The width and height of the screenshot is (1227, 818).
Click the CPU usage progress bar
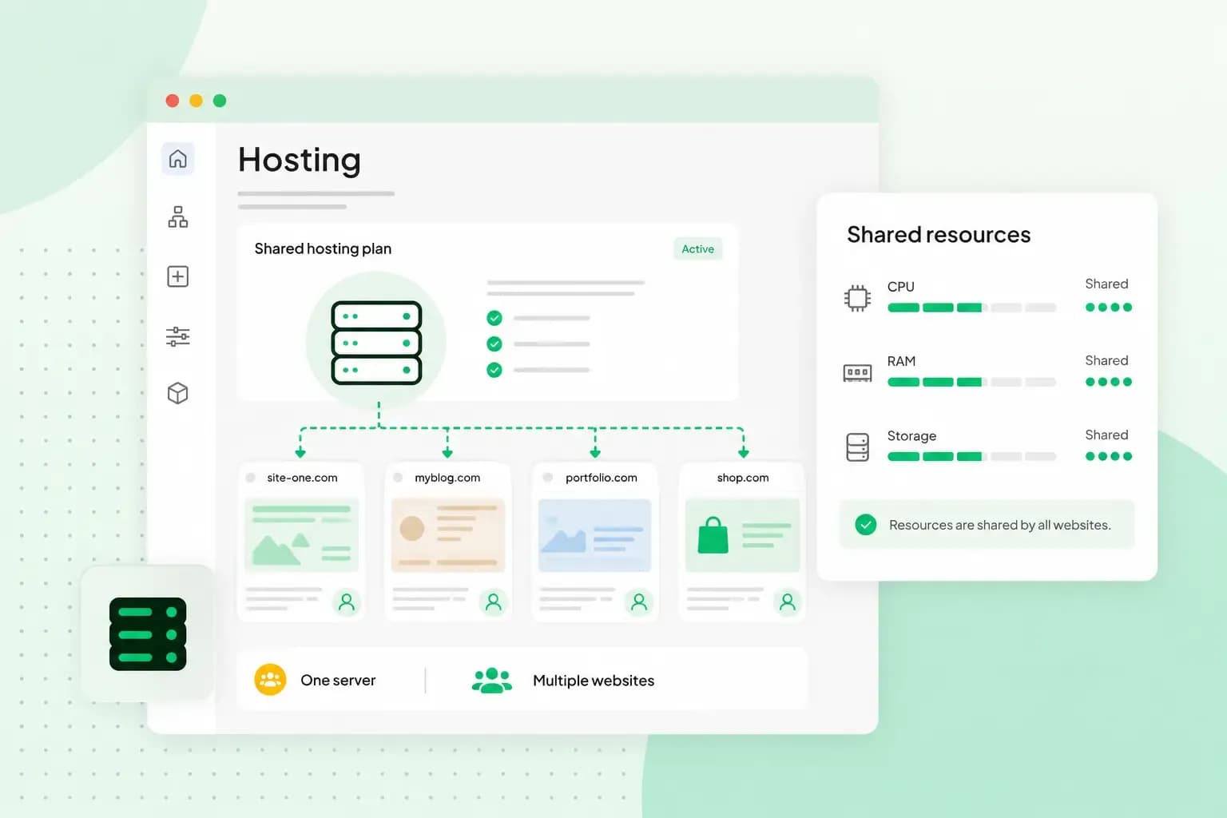[x=971, y=308]
